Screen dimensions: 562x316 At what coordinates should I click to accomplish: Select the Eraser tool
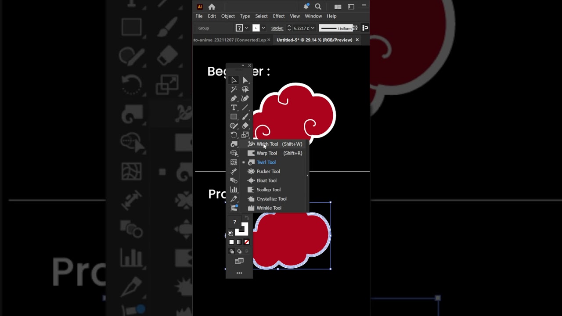(x=245, y=126)
